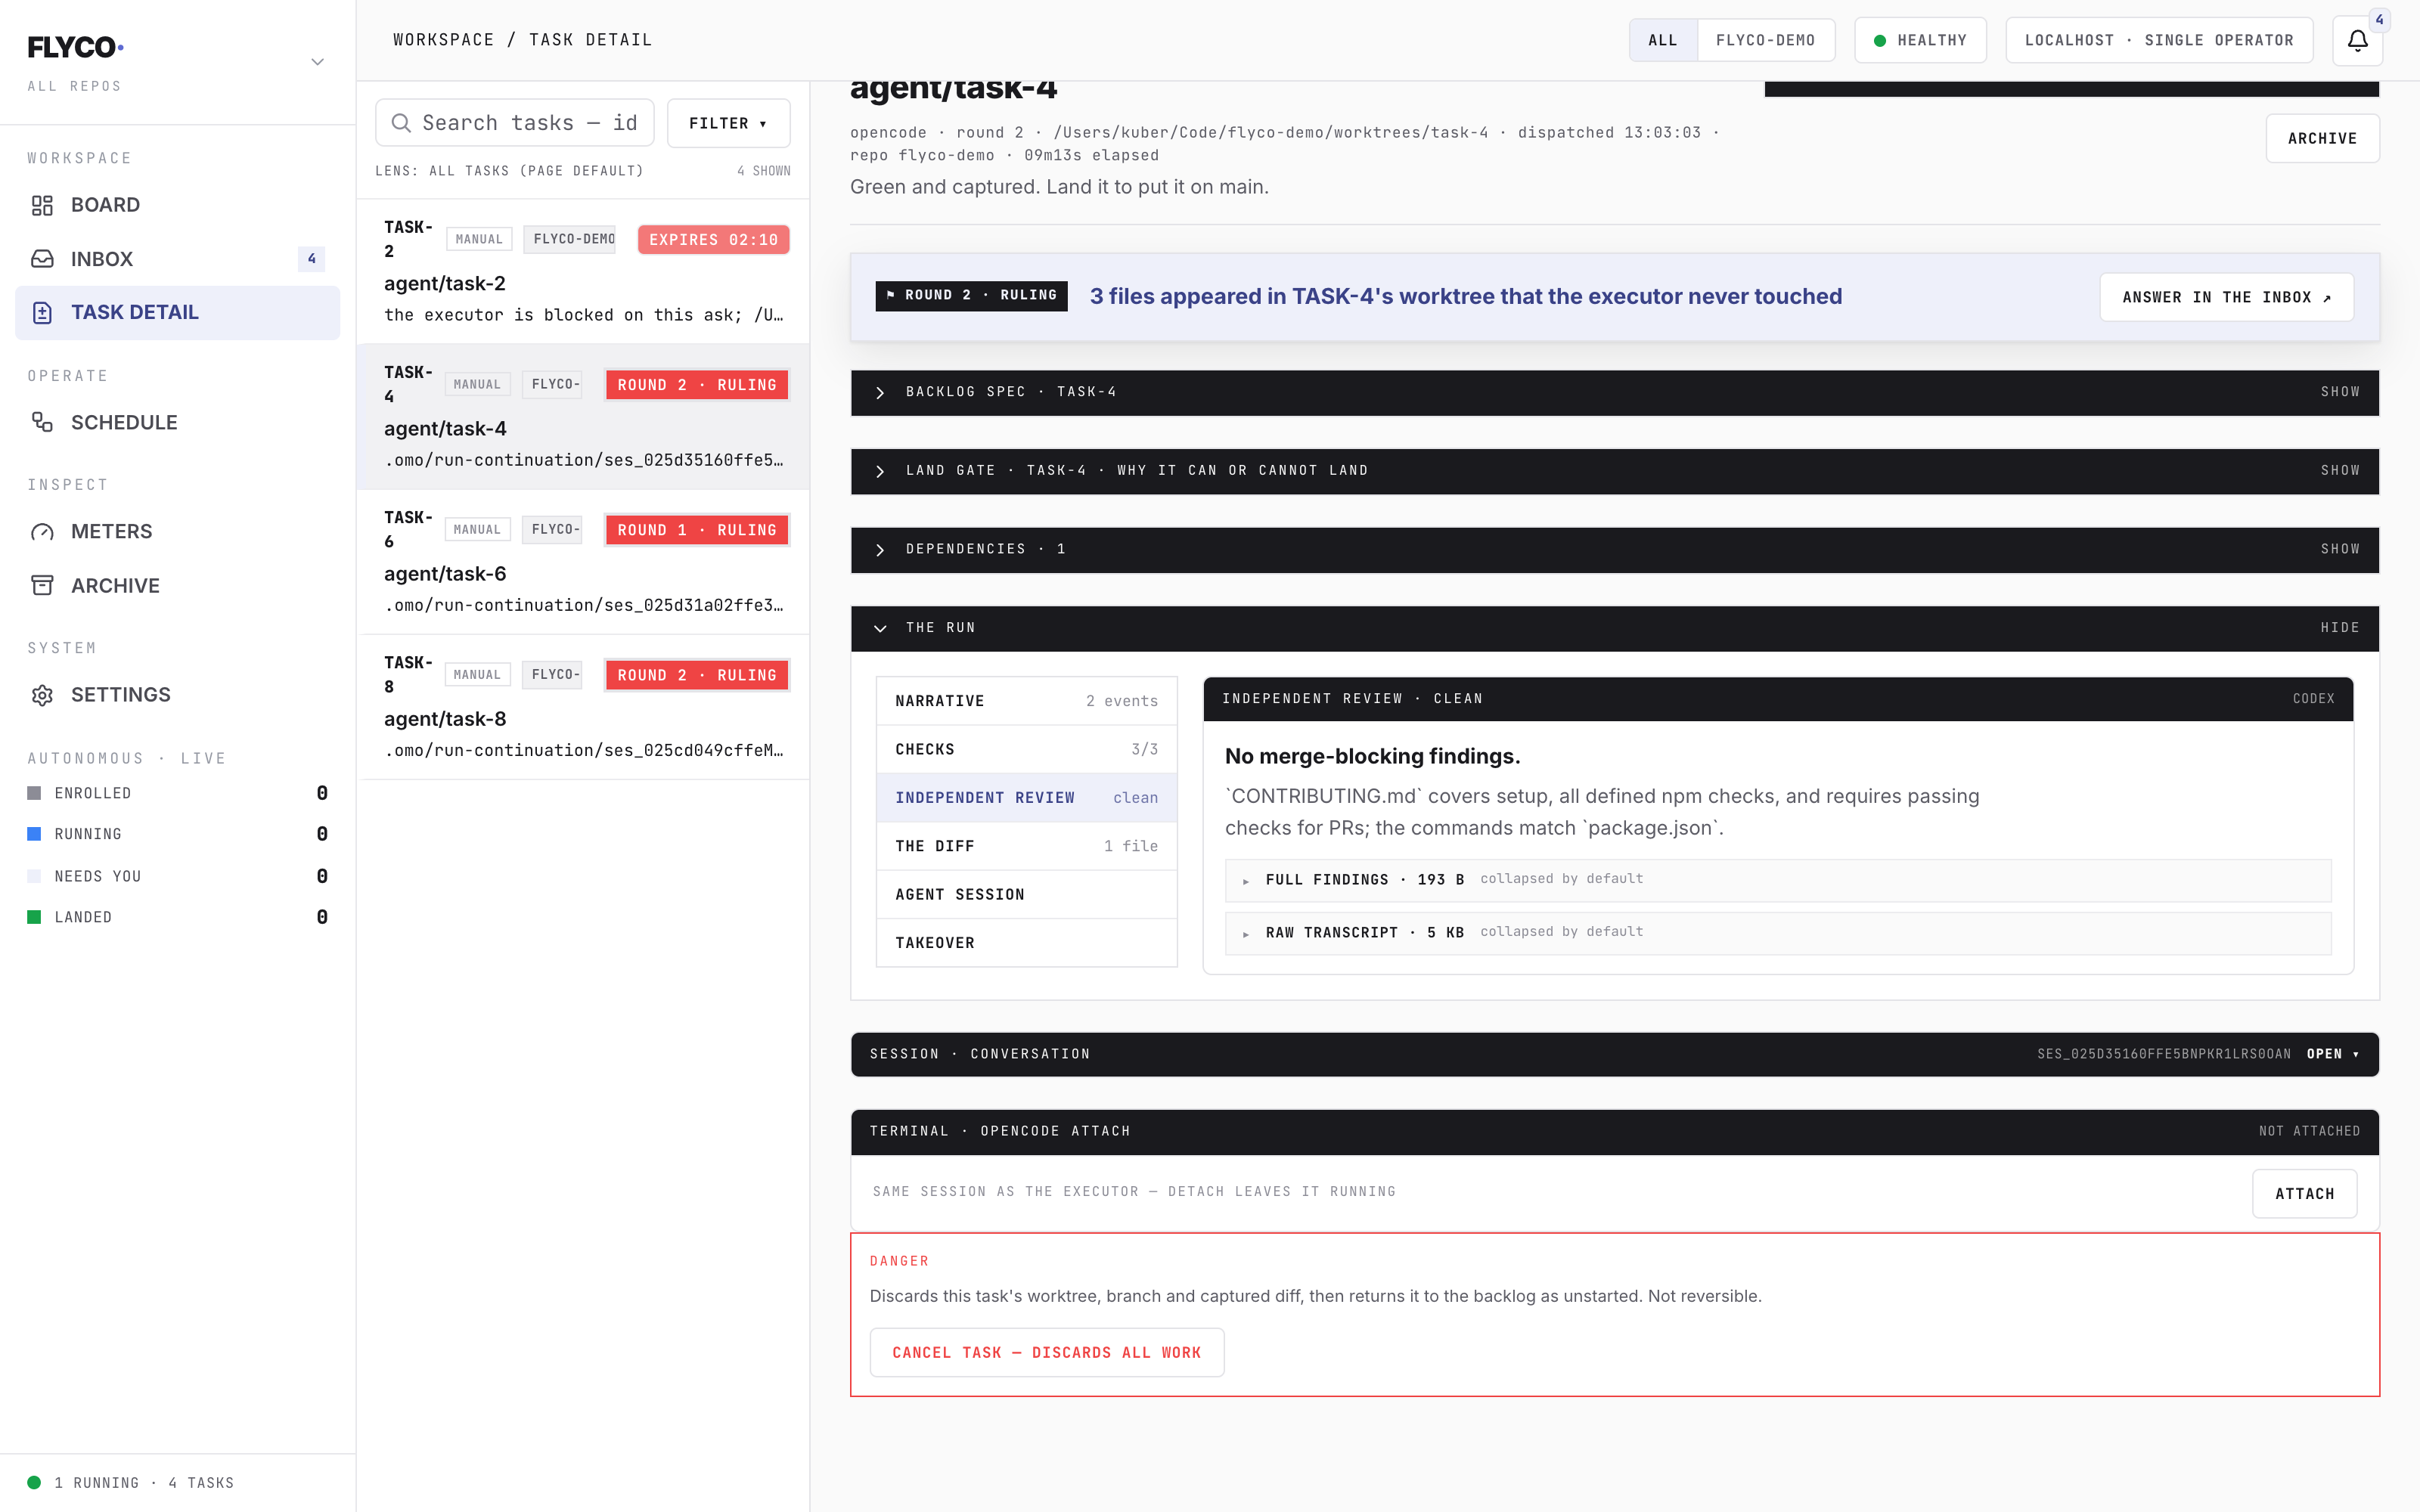
Task: Click the Needs You status row
Action: (177, 876)
